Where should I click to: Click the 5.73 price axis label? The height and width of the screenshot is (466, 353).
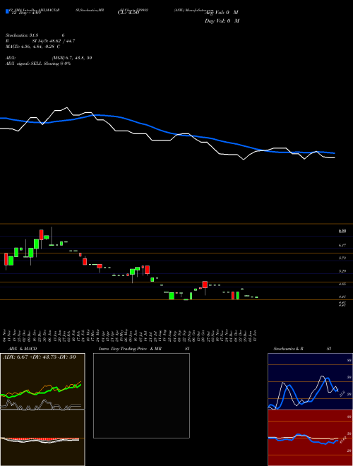342,258
